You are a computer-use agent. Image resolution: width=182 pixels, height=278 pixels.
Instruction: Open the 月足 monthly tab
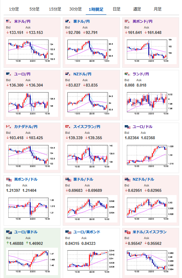157,9
